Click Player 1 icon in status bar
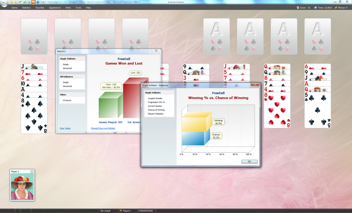The height and width of the screenshot is (213, 352). 121,211
